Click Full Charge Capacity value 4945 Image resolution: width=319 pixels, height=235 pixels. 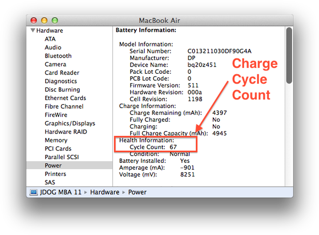[x=220, y=134]
